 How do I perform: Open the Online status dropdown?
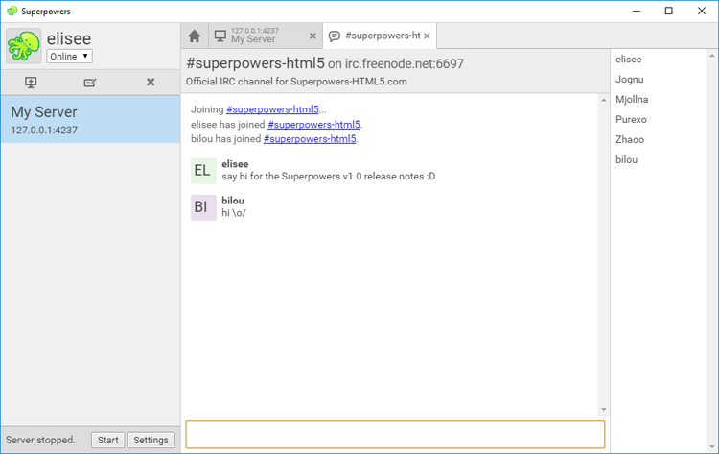[69, 56]
